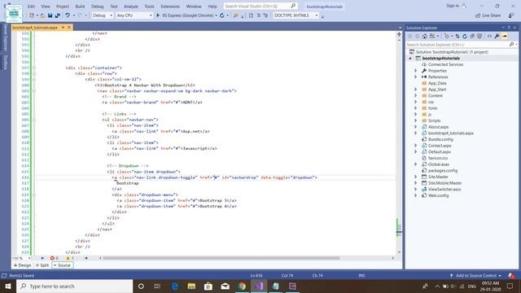
Task: Click the Home icon in Solution Explorer
Action: point(425,36)
